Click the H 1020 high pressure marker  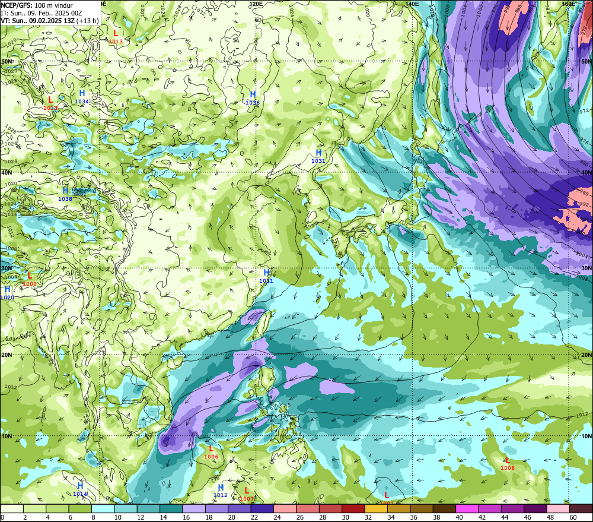[x=7, y=293]
